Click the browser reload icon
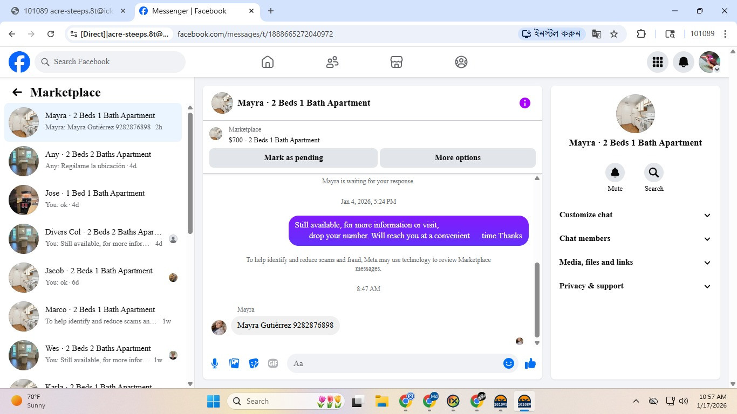This screenshot has width=737, height=414. pyautogui.click(x=51, y=34)
